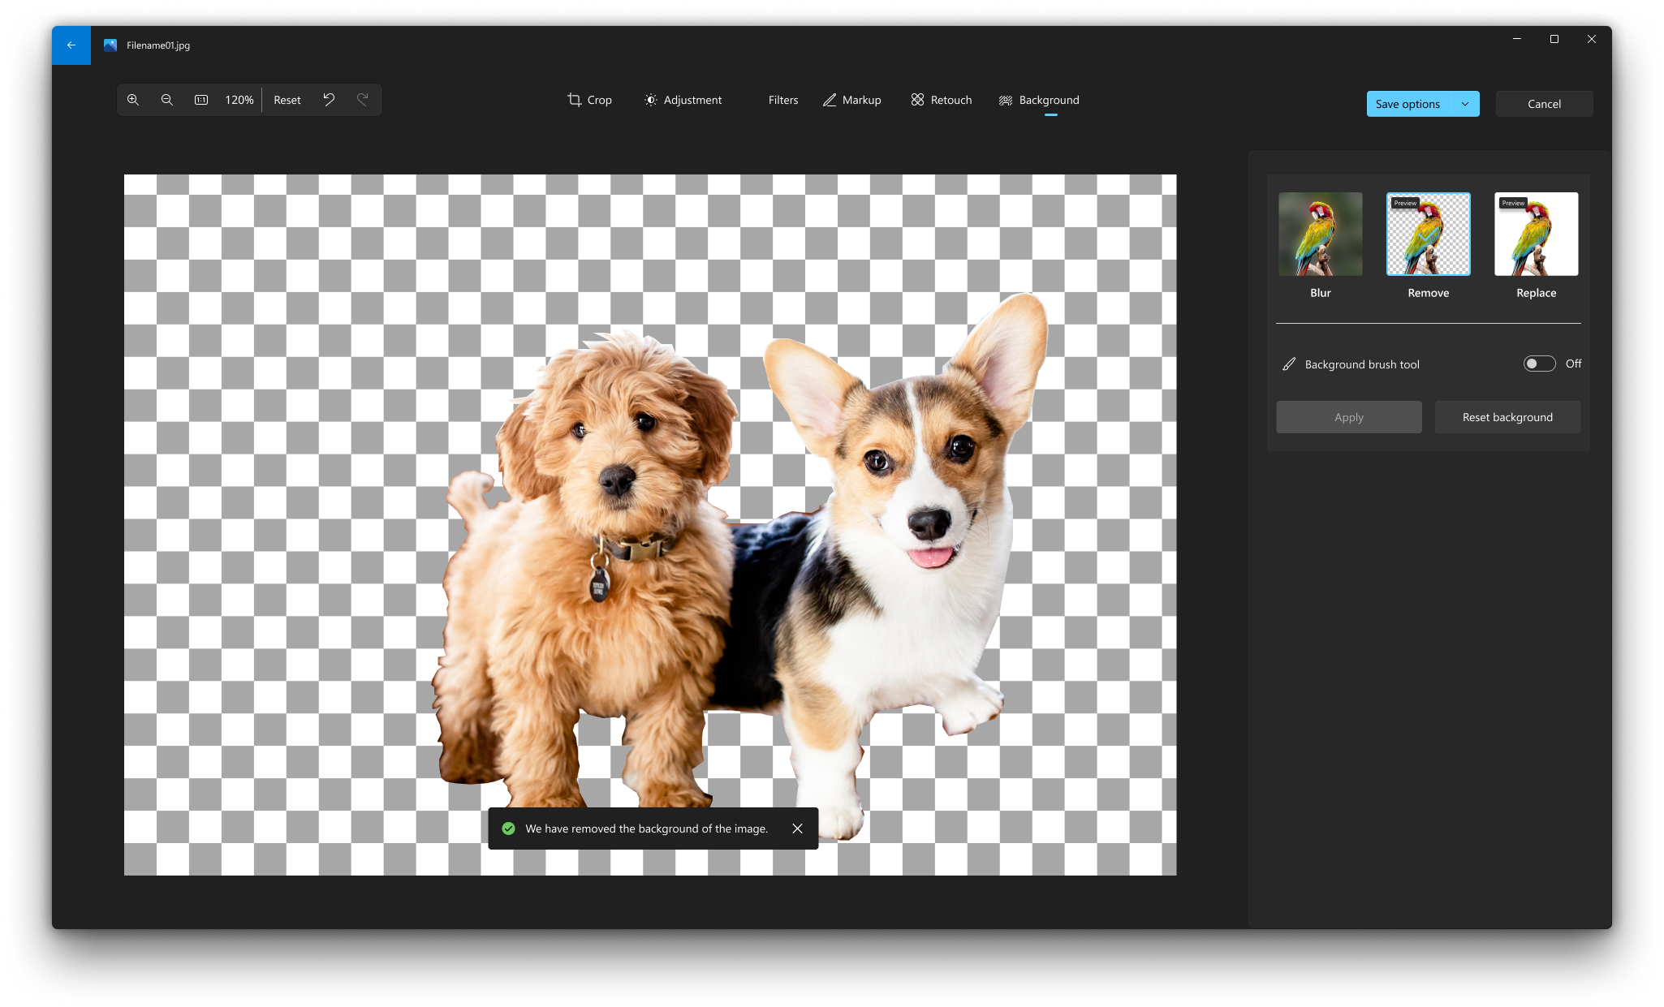Screen dimensions: 1664x1007
Task: Click the Adjustment tab in toolbar
Action: 683,100
